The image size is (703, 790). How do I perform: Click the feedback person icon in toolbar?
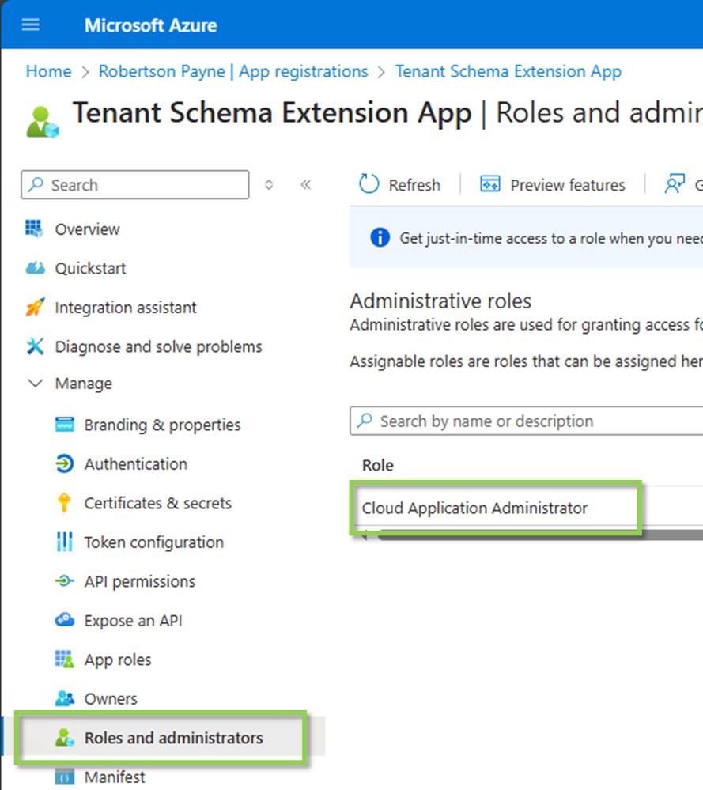tap(675, 184)
